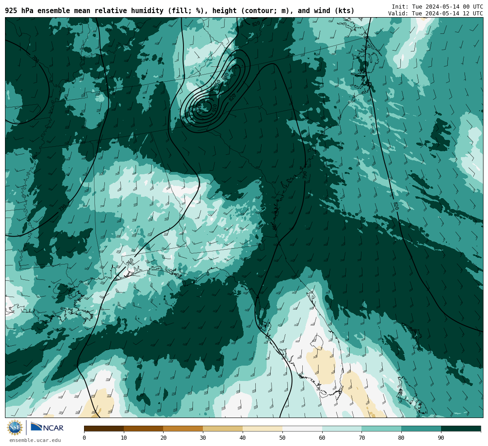Click the 760 height contour label
The width and height of the screenshot is (488, 446).
click(x=130, y=261)
